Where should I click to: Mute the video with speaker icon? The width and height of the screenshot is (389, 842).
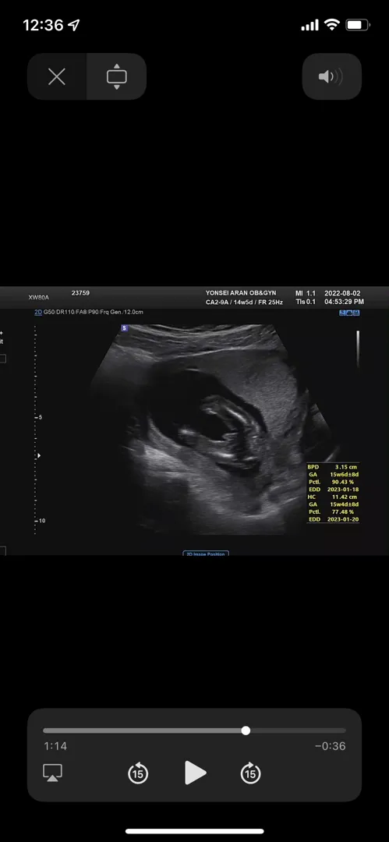331,76
